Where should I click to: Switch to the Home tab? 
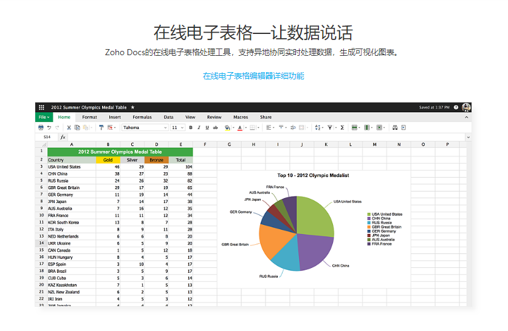point(64,117)
